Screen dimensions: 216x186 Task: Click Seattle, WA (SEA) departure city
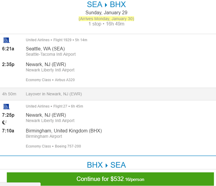pos(45,49)
